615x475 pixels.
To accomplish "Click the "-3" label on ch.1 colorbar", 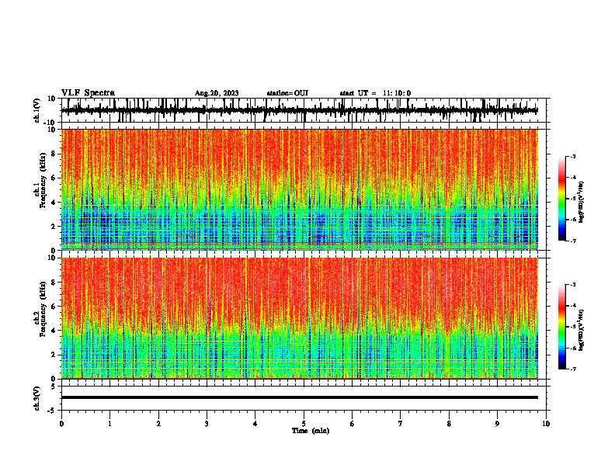I will click(x=572, y=157).
